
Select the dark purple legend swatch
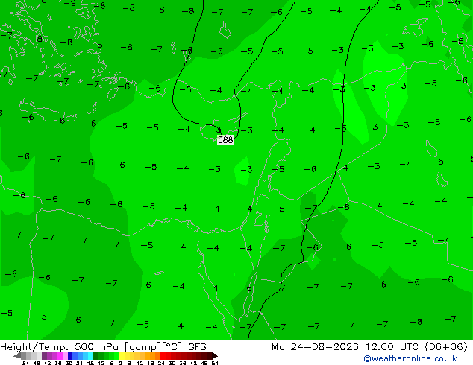point(44,355)
